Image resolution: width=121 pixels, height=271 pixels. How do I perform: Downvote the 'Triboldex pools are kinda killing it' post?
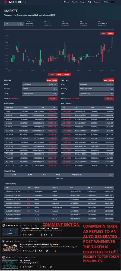24,251
